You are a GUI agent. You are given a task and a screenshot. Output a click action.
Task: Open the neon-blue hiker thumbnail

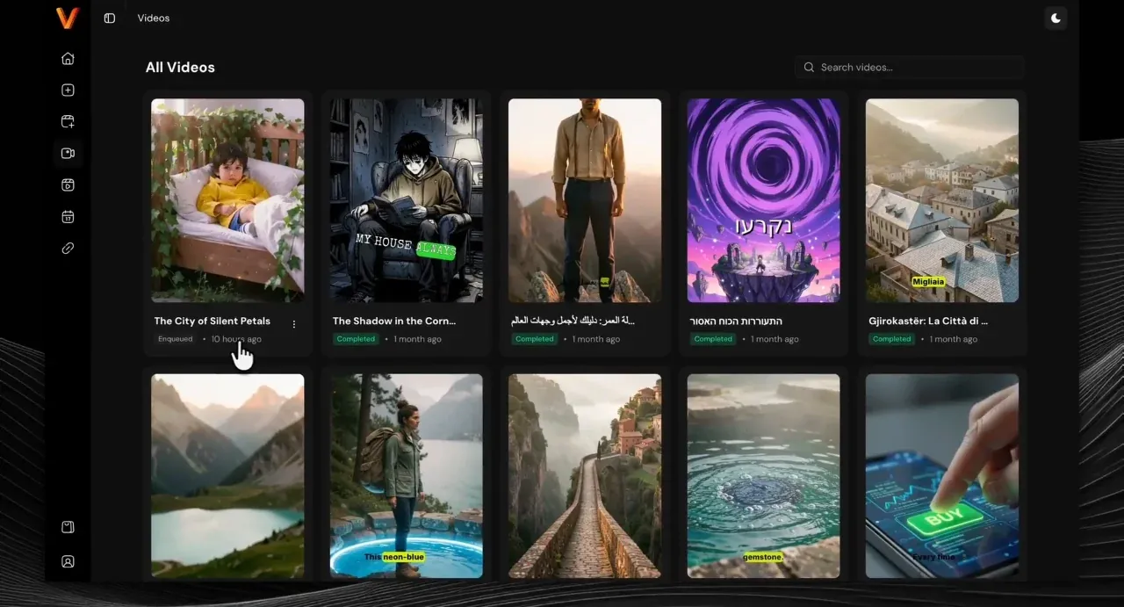pos(407,476)
